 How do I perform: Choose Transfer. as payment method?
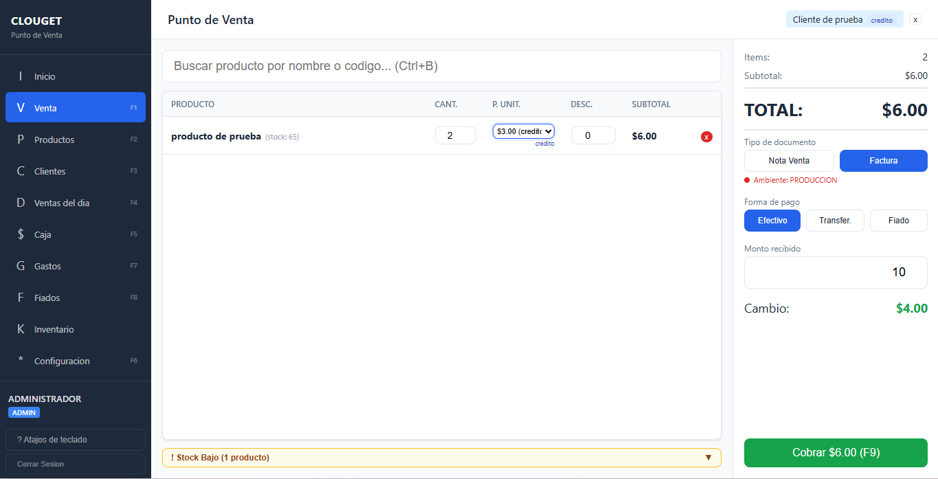[835, 221]
